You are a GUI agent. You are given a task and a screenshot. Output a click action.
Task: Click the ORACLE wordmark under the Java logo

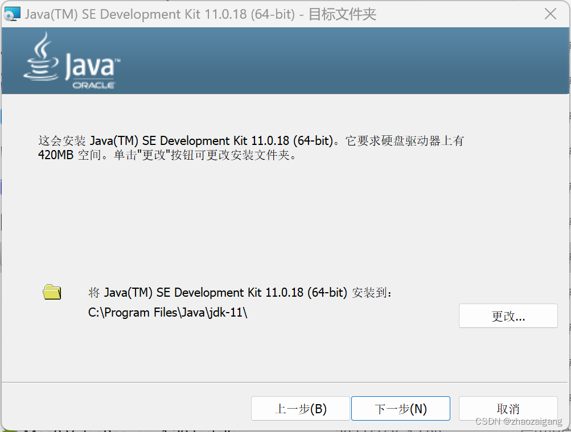click(95, 85)
